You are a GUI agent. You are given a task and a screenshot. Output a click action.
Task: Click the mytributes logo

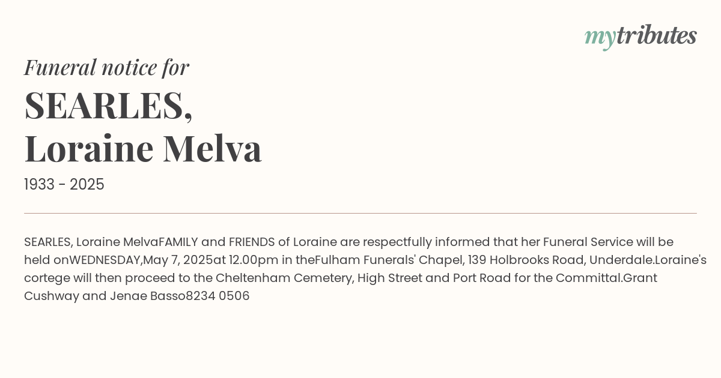click(x=640, y=37)
